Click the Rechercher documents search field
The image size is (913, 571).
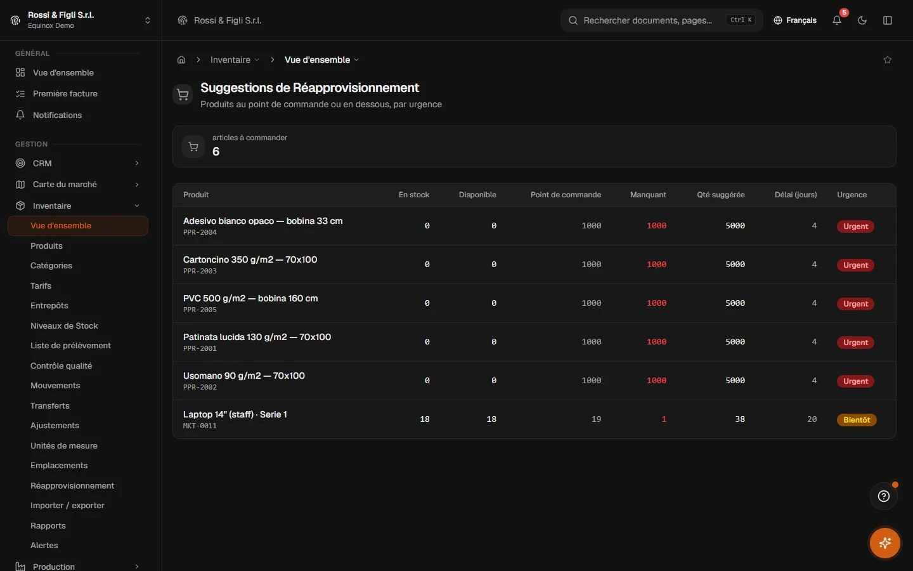pyautogui.click(x=661, y=20)
